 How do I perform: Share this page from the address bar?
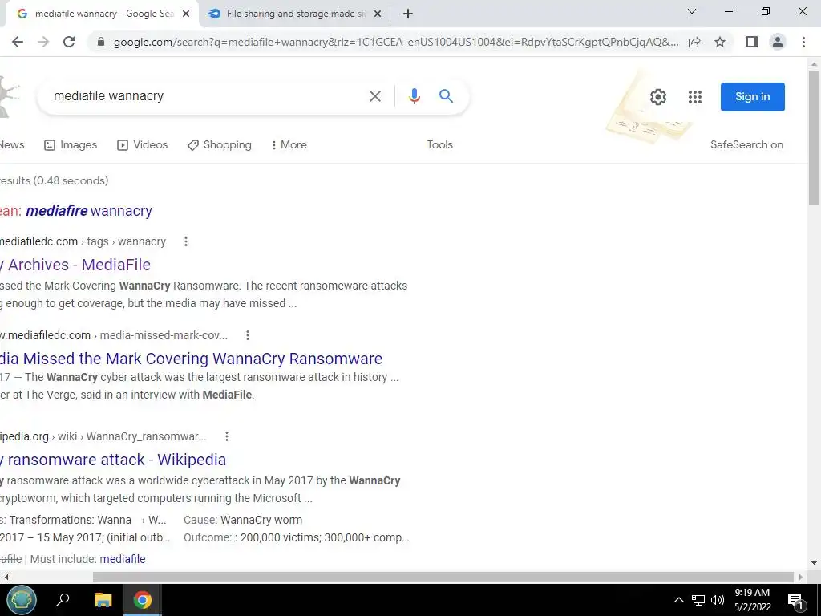[694, 42]
